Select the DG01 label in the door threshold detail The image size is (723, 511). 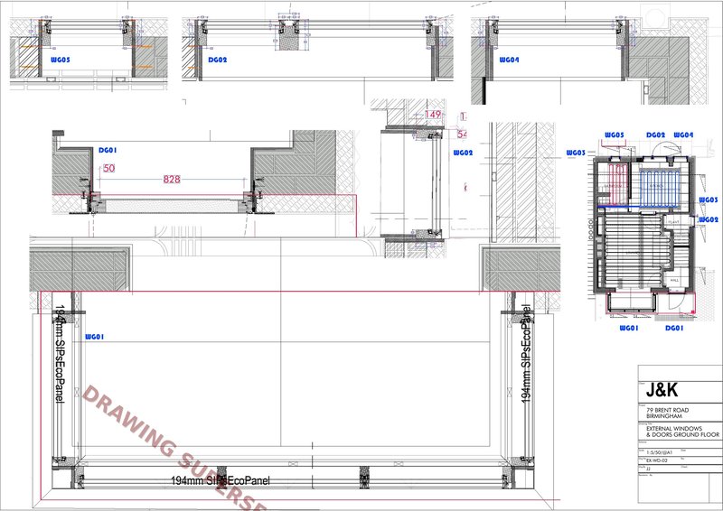[x=108, y=150]
